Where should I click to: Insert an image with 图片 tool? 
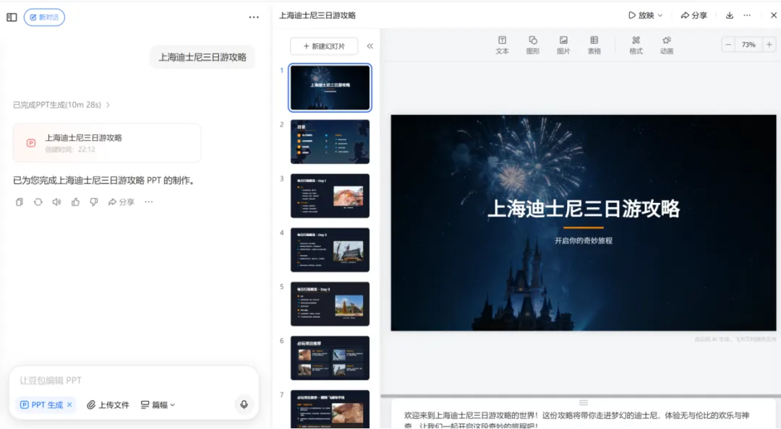coord(563,45)
